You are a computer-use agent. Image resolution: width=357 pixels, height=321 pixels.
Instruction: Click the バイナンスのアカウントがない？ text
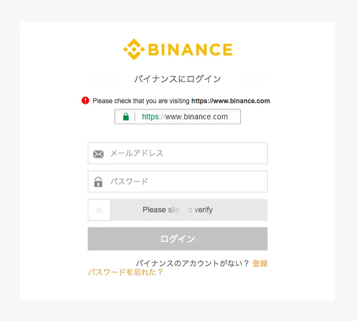click(x=192, y=263)
